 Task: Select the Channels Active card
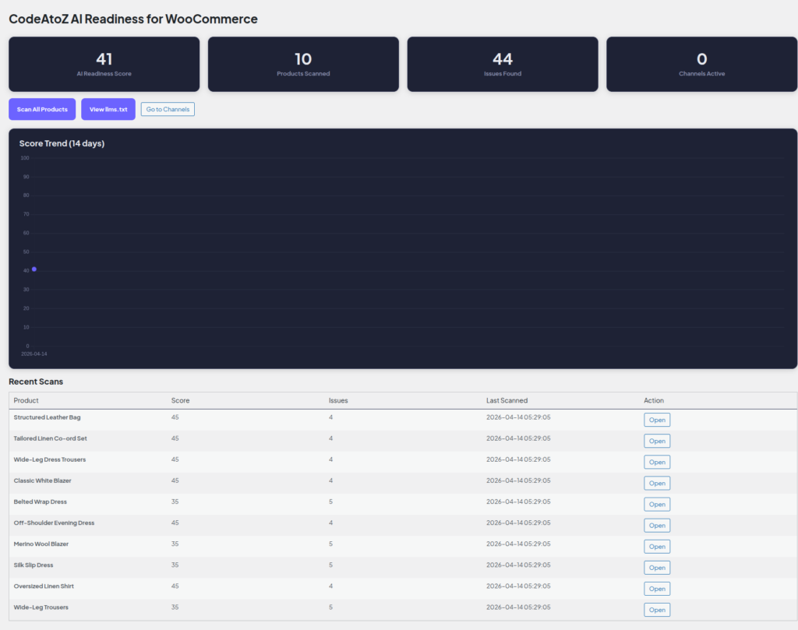click(702, 64)
